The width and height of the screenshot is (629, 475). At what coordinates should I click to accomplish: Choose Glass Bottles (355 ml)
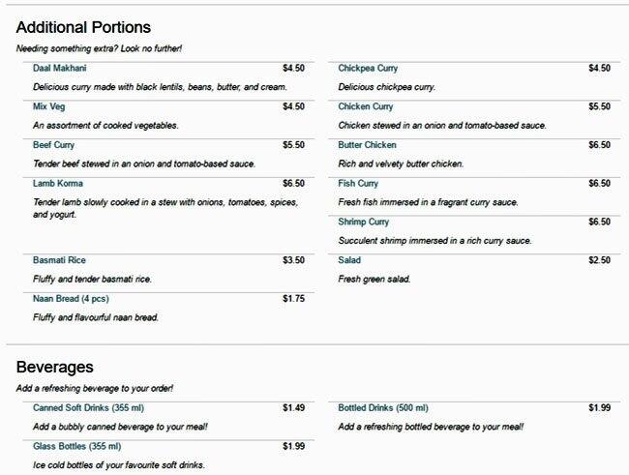[77, 446]
